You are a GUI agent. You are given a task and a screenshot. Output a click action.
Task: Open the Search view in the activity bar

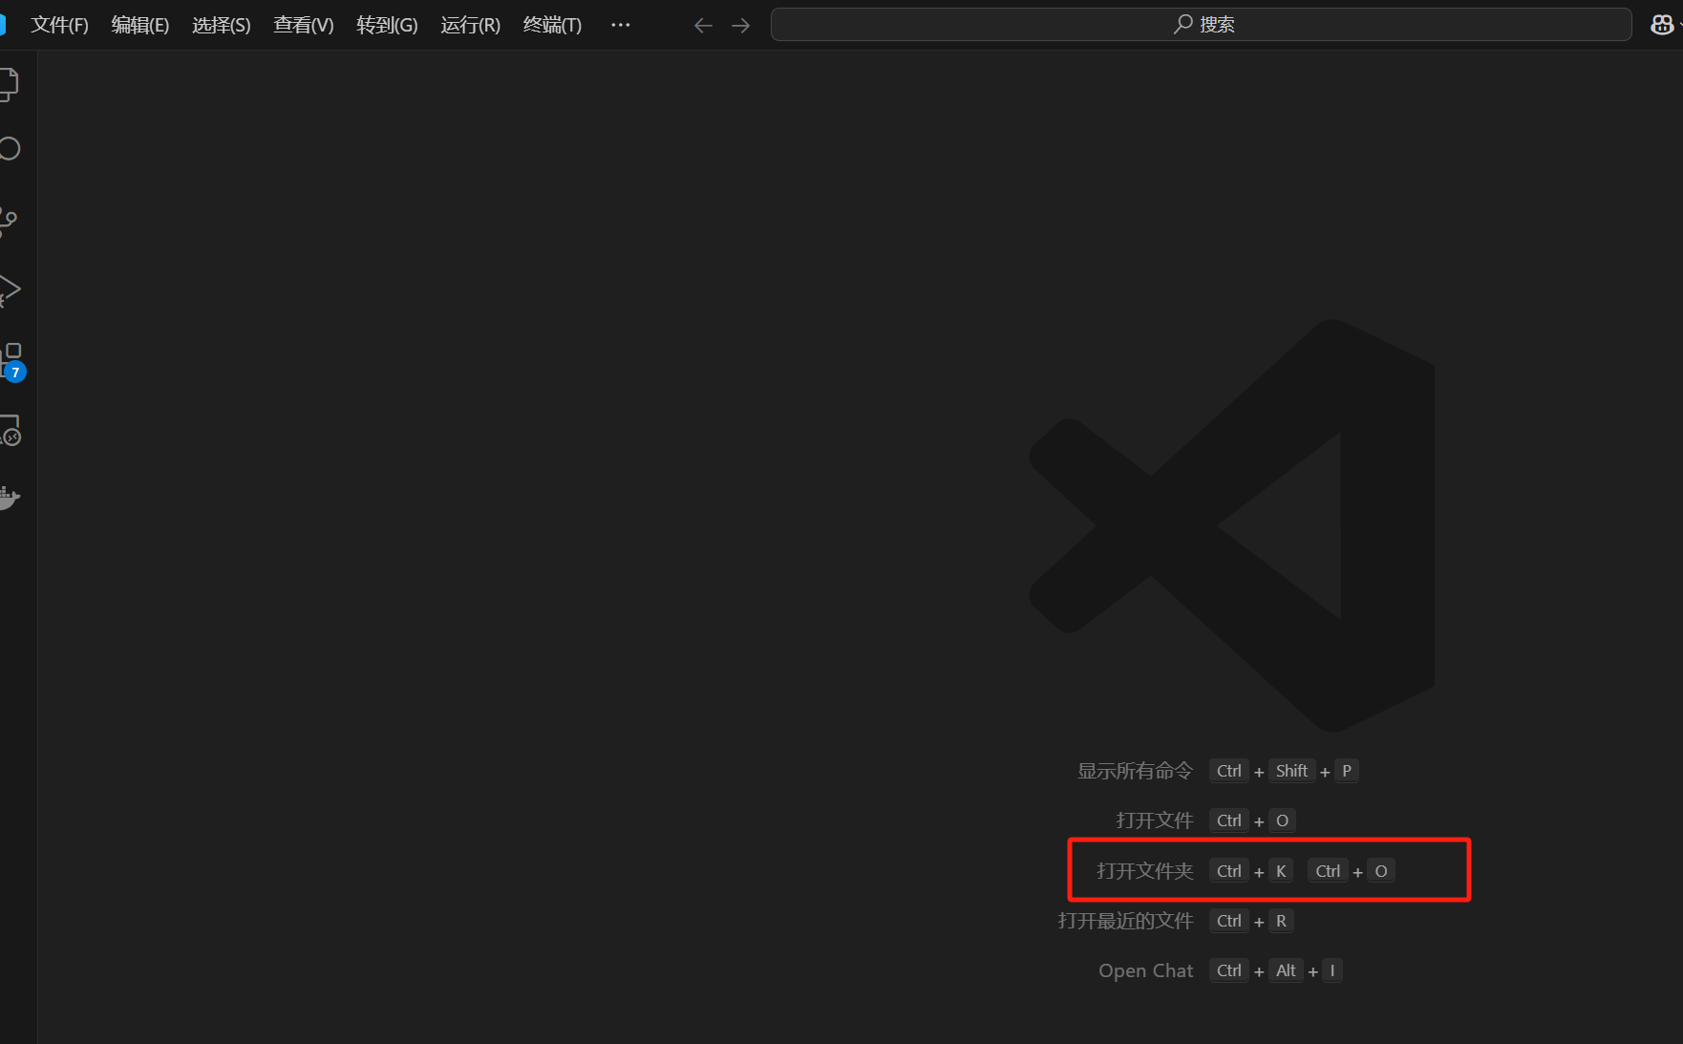coord(9,149)
